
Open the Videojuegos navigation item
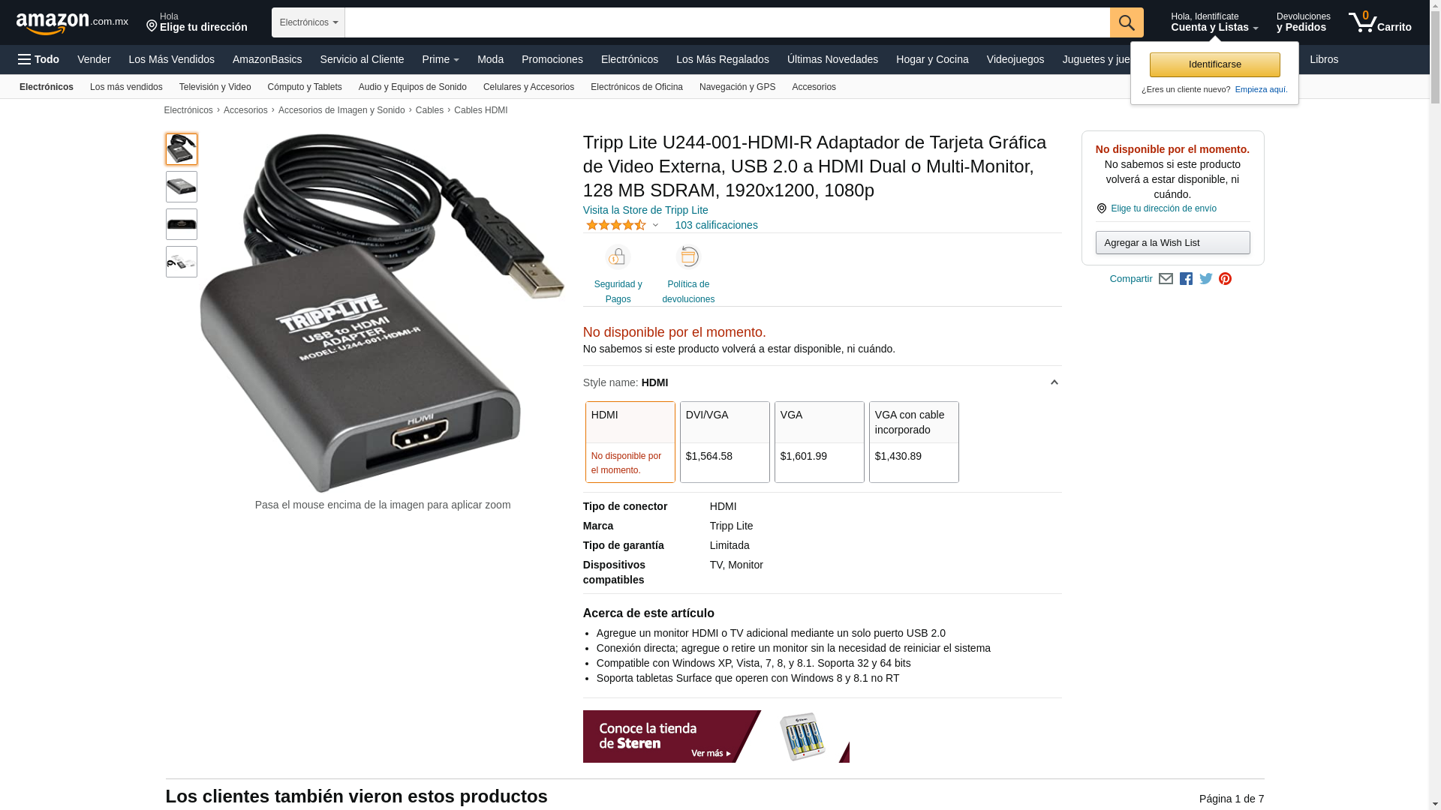pos(1015,59)
